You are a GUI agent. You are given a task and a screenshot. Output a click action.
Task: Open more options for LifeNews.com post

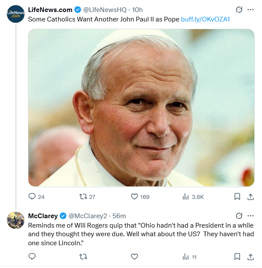[251, 9]
